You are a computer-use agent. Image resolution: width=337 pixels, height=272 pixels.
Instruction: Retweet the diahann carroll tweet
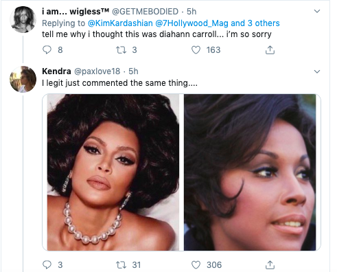tap(121, 49)
